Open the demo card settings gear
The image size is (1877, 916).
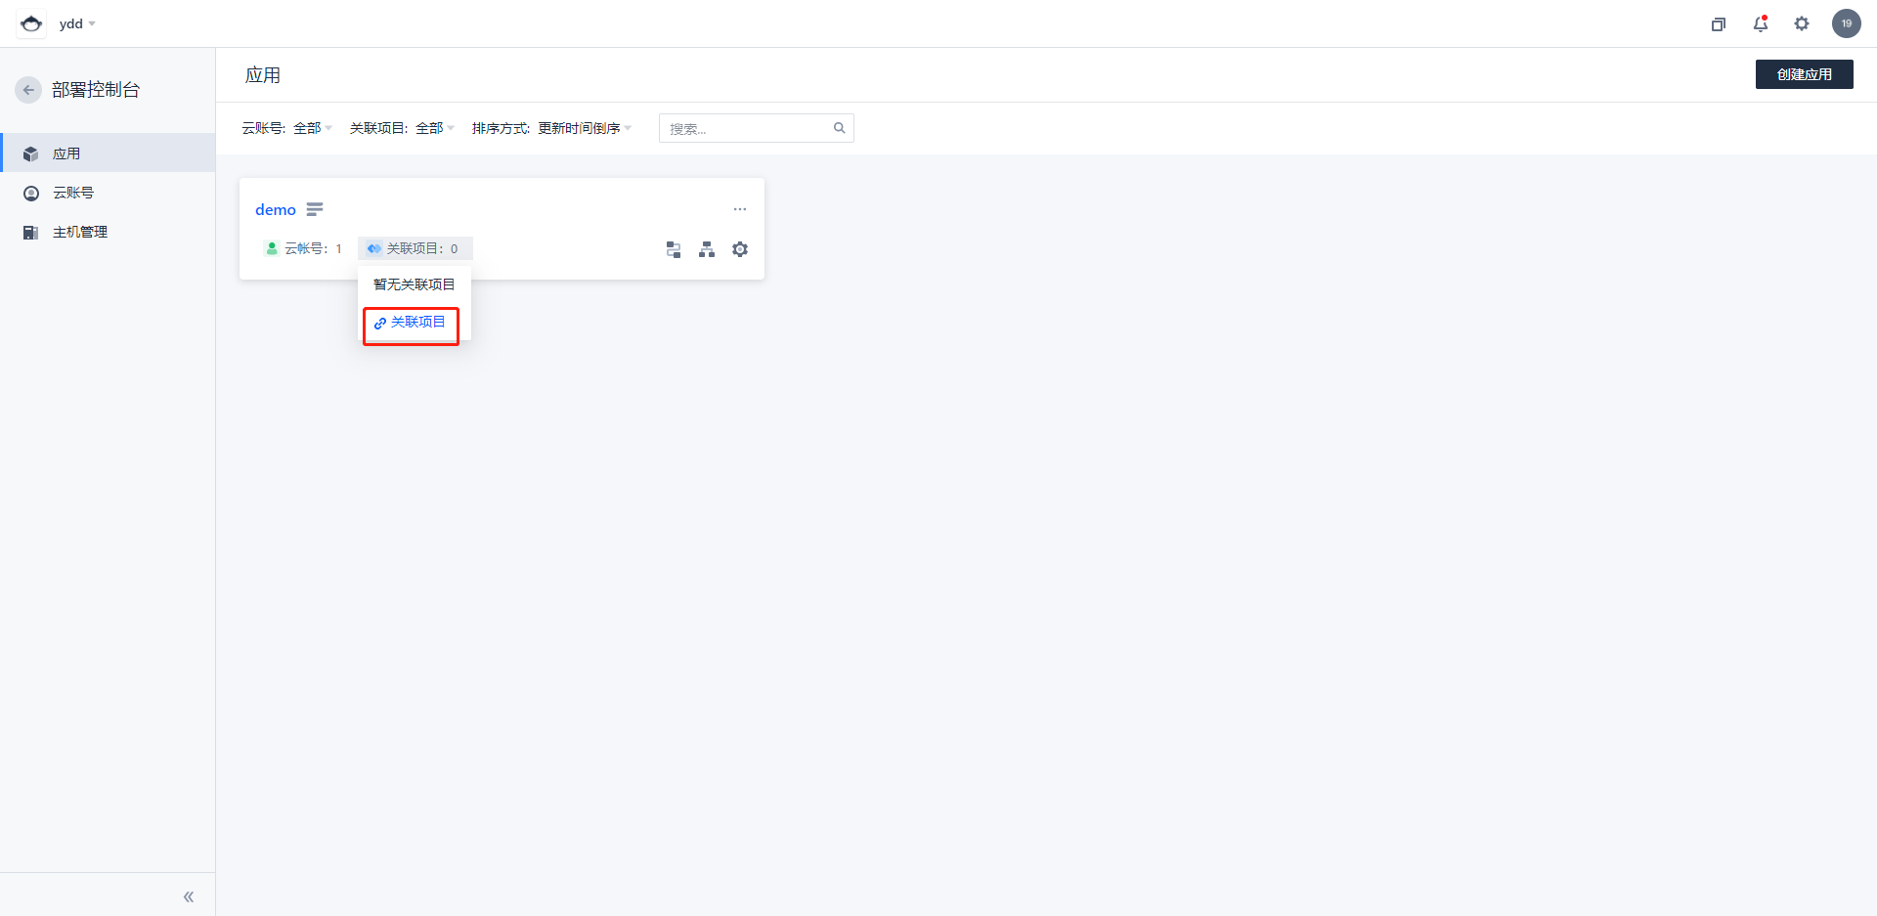point(740,249)
